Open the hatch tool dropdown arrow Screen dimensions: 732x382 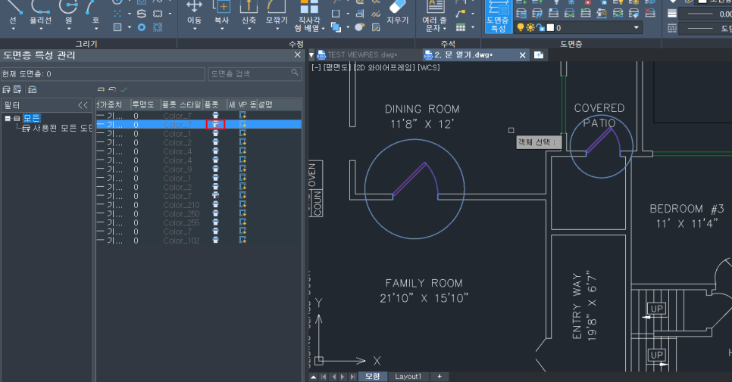pos(130,27)
